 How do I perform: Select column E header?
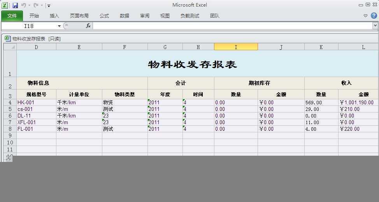coord(79,47)
